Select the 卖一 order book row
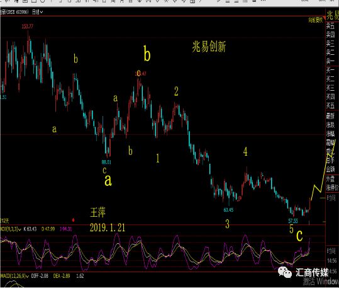This screenshot has height=288, width=339. [x=331, y=61]
